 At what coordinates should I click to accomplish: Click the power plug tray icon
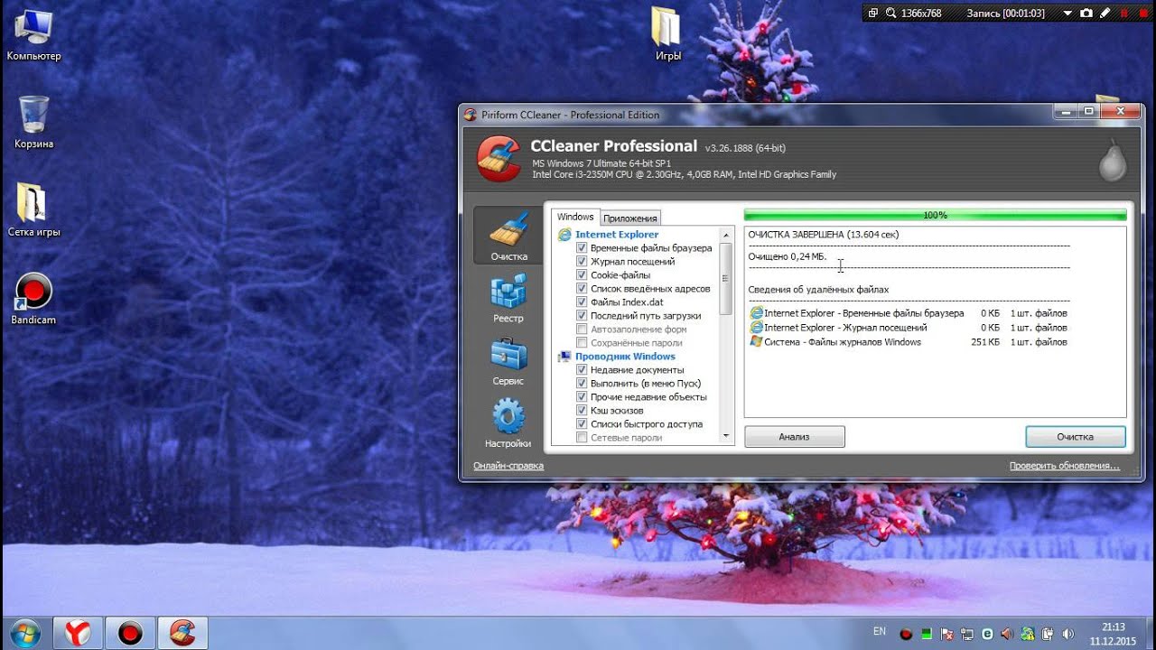click(x=1049, y=634)
